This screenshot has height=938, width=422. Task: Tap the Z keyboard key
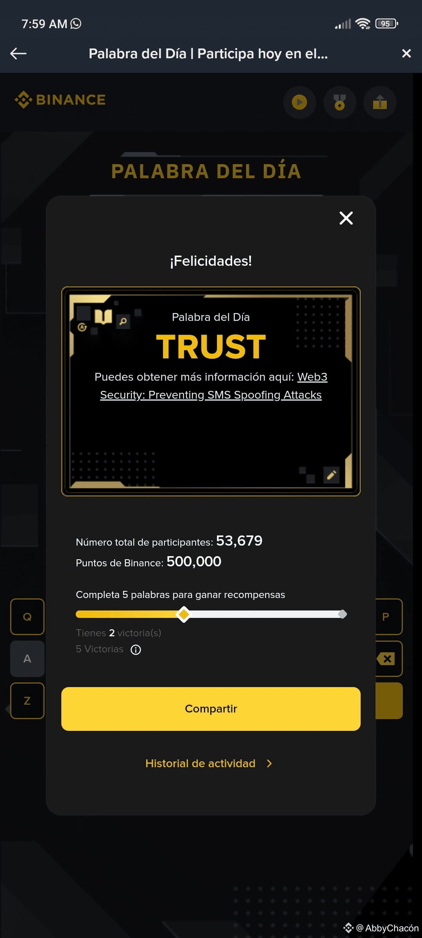27,701
